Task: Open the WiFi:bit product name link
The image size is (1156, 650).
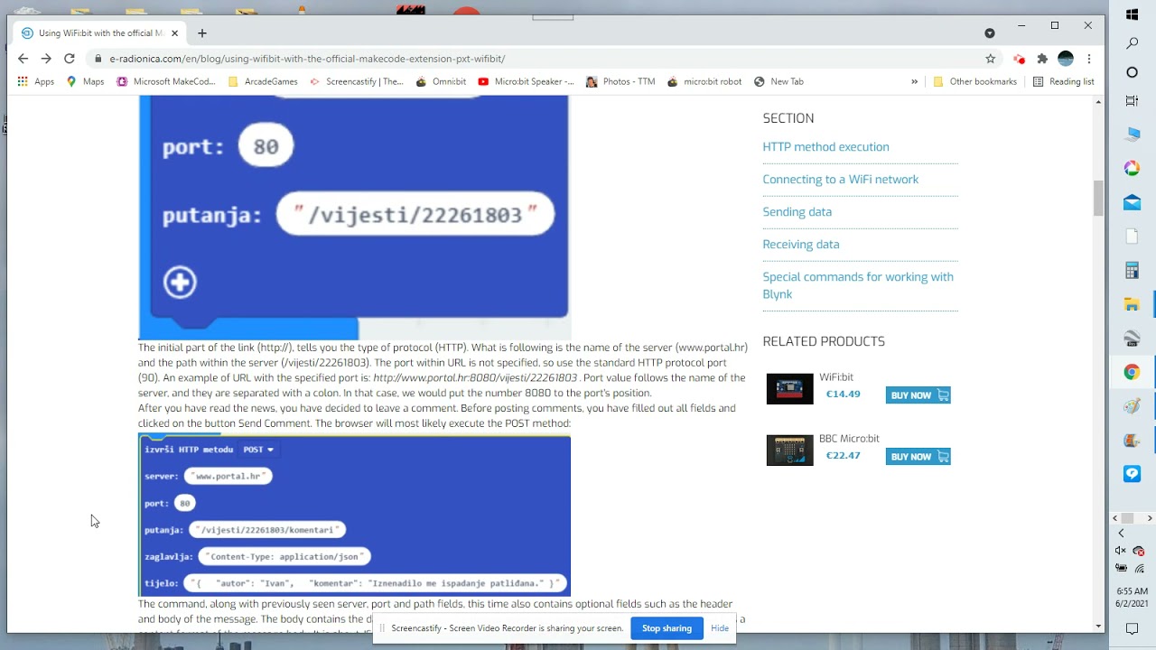Action: point(835,377)
